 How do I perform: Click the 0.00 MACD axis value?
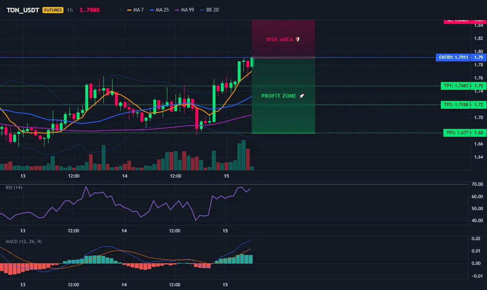pos(476,263)
